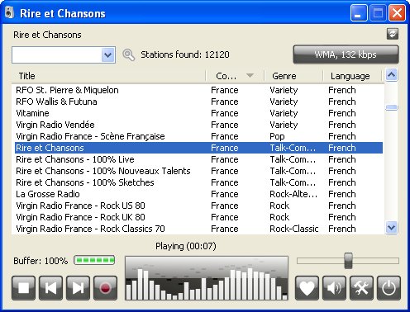Click the magnifier search icon
410x312 pixels.
128,54
